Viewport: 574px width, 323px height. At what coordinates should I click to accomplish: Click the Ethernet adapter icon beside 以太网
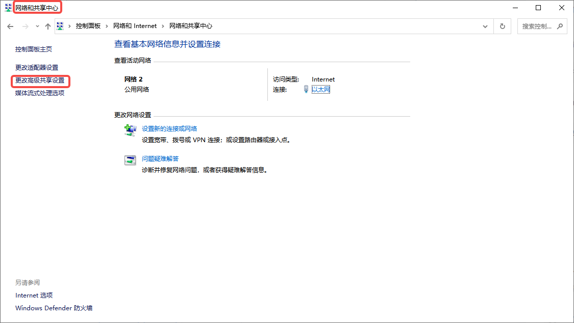[306, 89]
